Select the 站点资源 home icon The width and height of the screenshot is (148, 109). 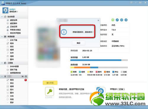[x=5, y=17]
